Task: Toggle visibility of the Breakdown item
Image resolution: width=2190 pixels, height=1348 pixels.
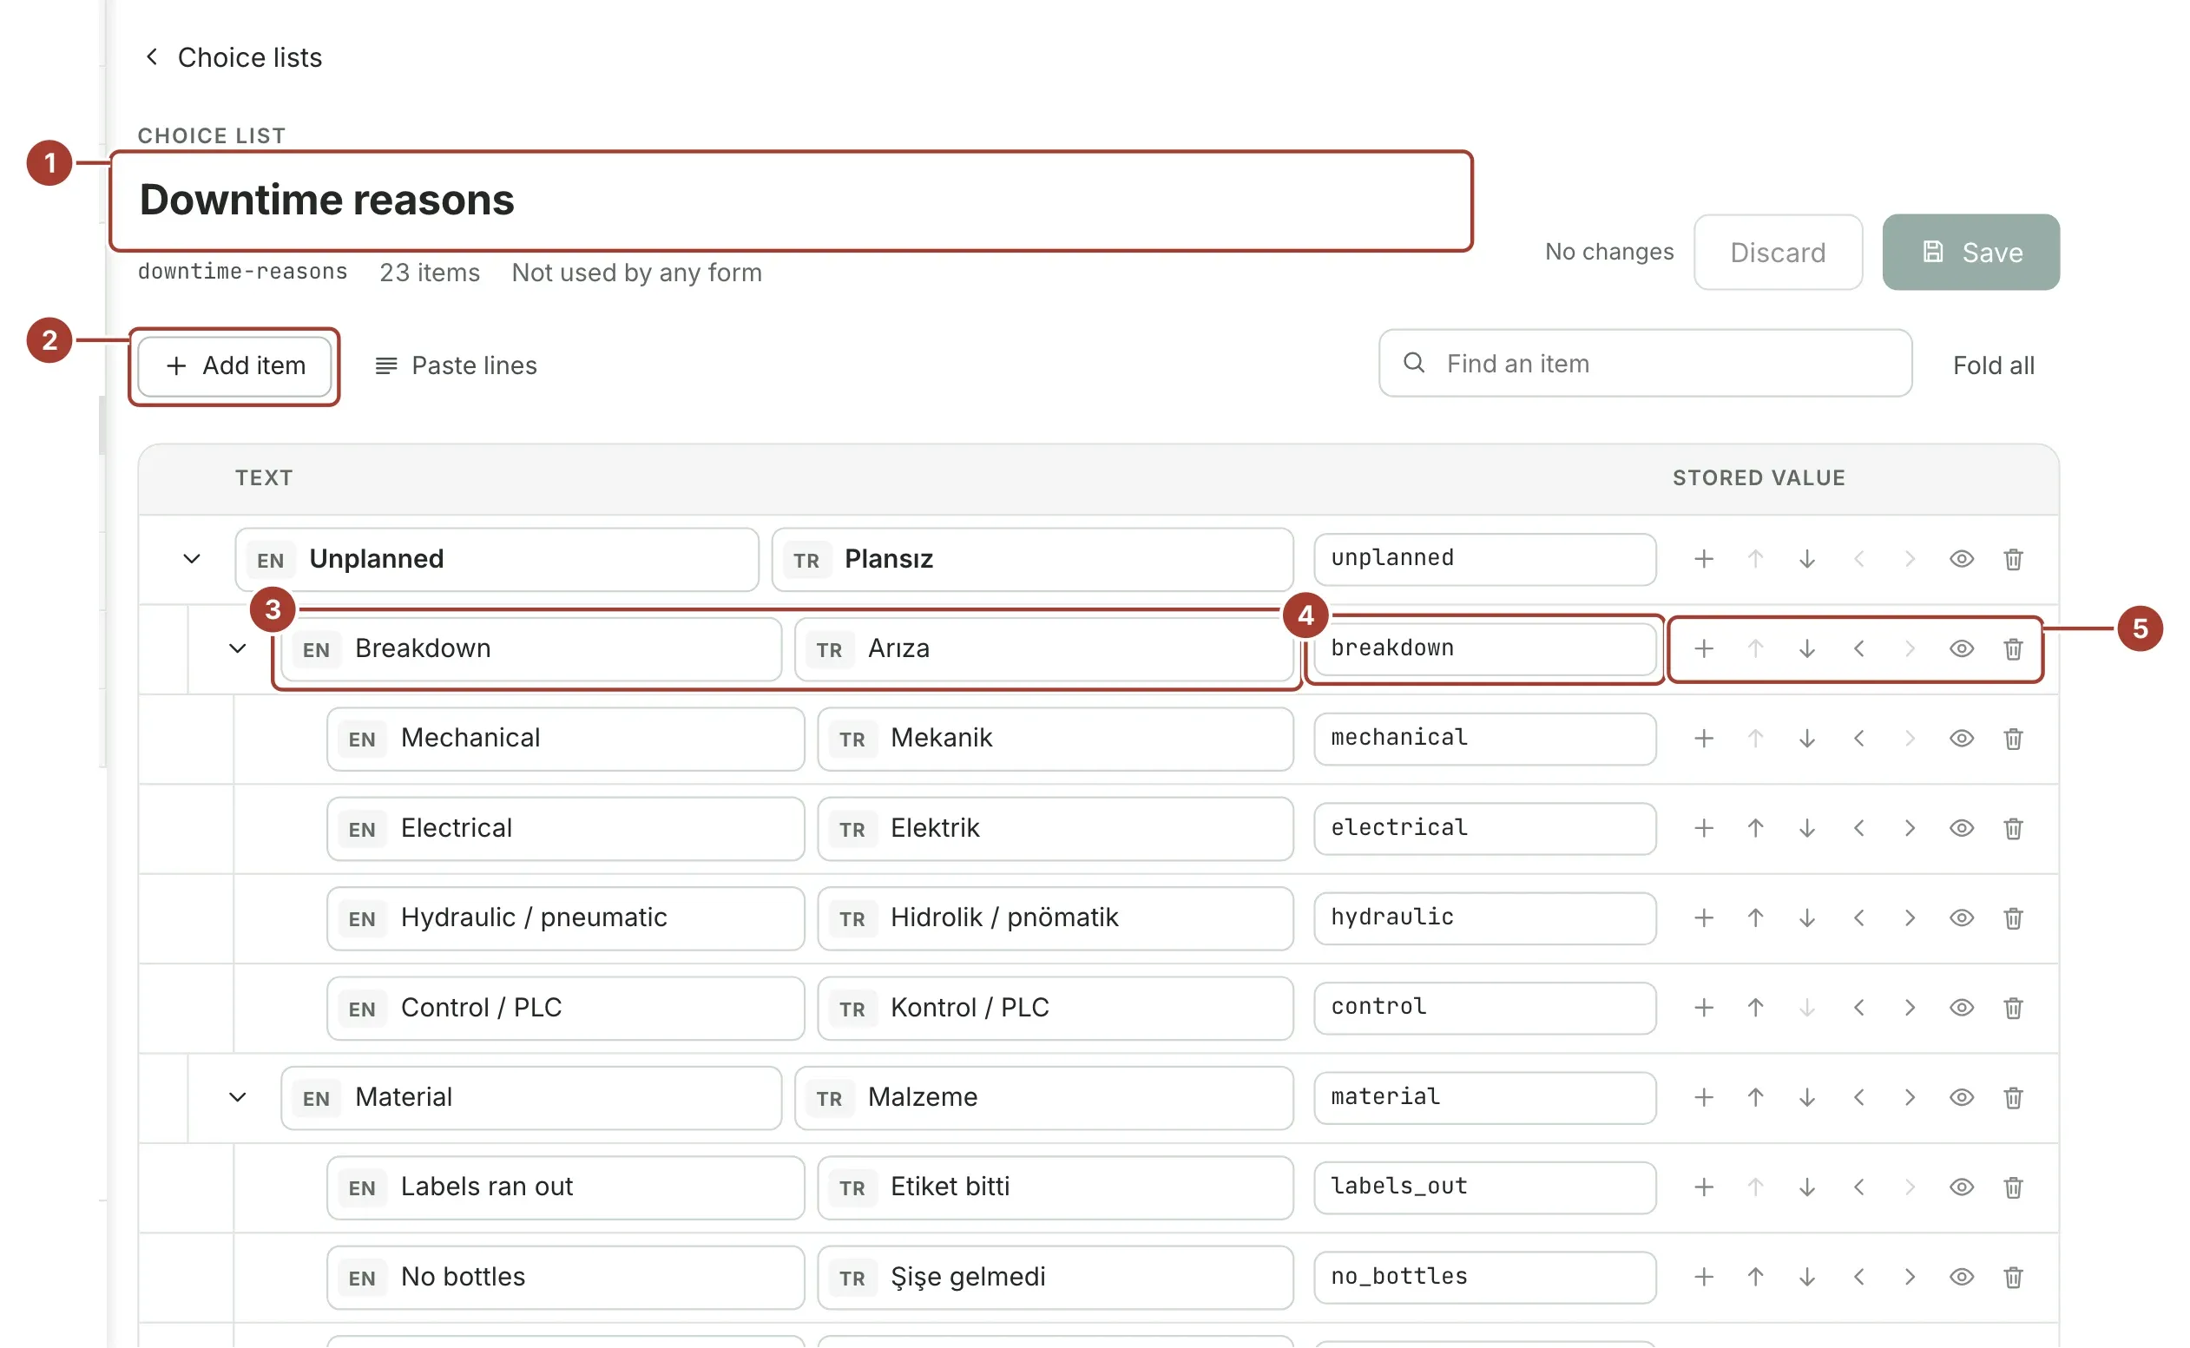Action: pos(1961,649)
